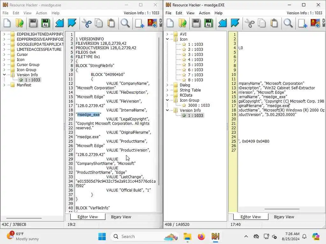Image resolution: width=326 pixels, height=244 pixels.
Task: Click Save As icon in right window
Action: click(209, 23)
